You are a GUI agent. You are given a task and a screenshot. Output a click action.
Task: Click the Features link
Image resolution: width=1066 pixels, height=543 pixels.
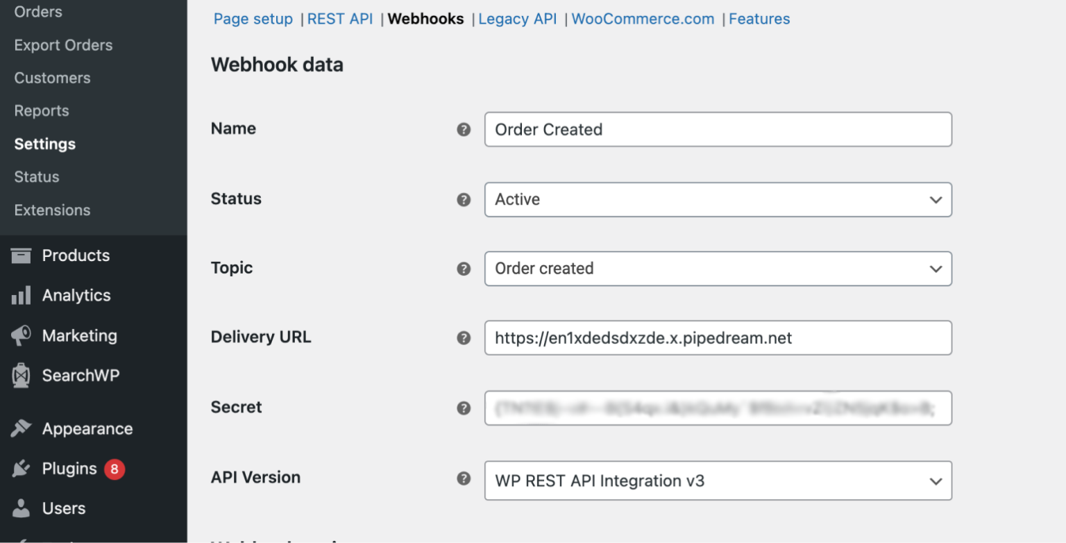point(759,19)
